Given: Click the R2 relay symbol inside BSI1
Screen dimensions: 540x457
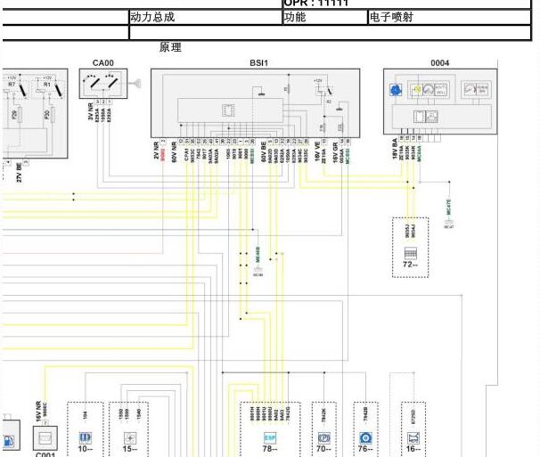Looking at the screenshot, I should tap(324, 91).
